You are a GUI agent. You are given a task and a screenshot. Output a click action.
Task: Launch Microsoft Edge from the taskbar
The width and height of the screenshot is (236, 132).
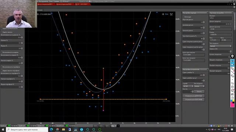click(51, 129)
